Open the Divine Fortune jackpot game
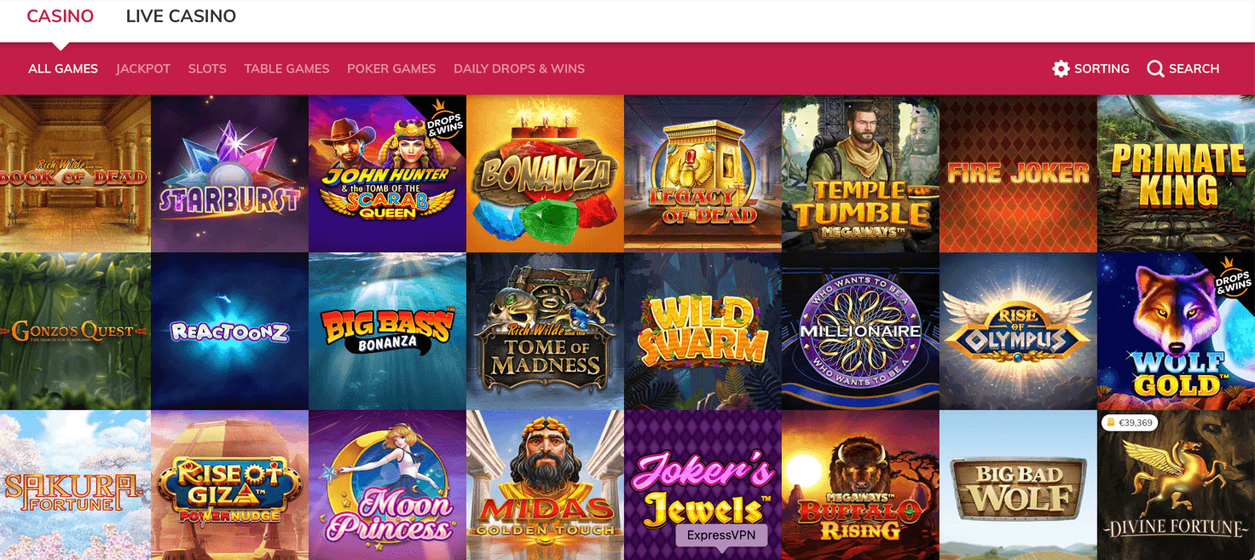This screenshot has width=1255, height=560. (1177, 485)
